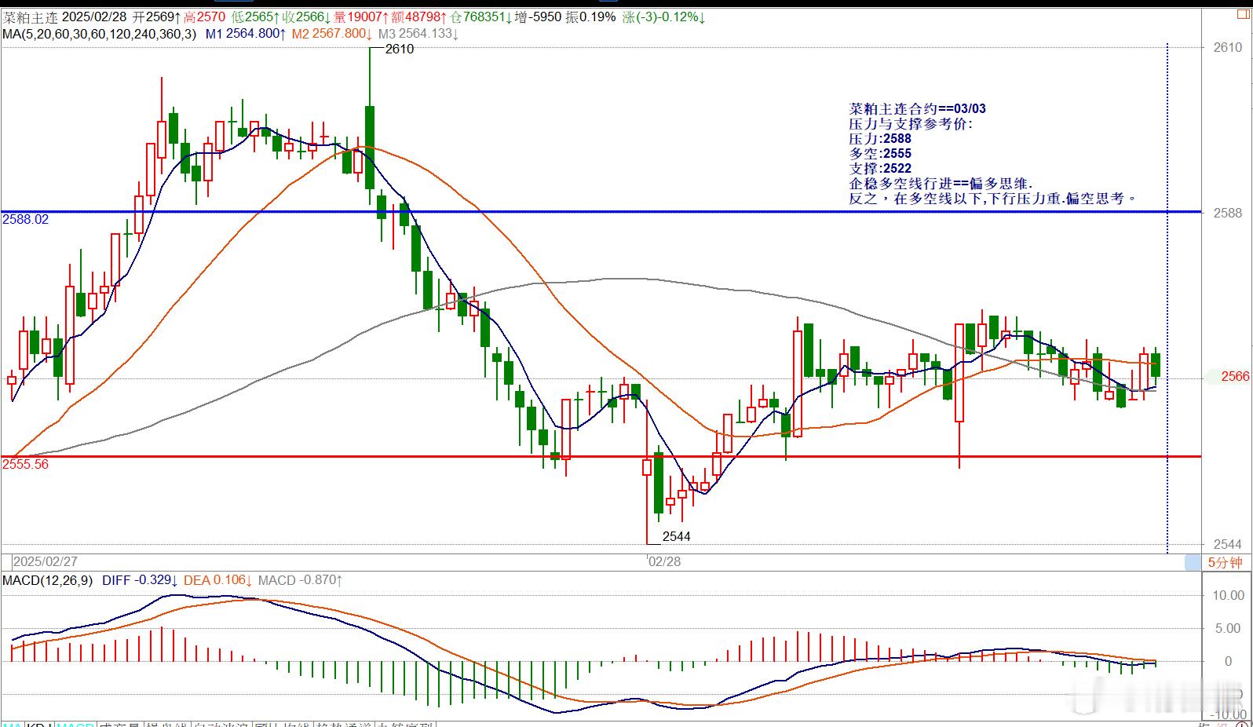This screenshot has height=727, width=1253.
Task: Click the annotation starting with 反之,在多空线以下
Action: [x=992, y=199]
